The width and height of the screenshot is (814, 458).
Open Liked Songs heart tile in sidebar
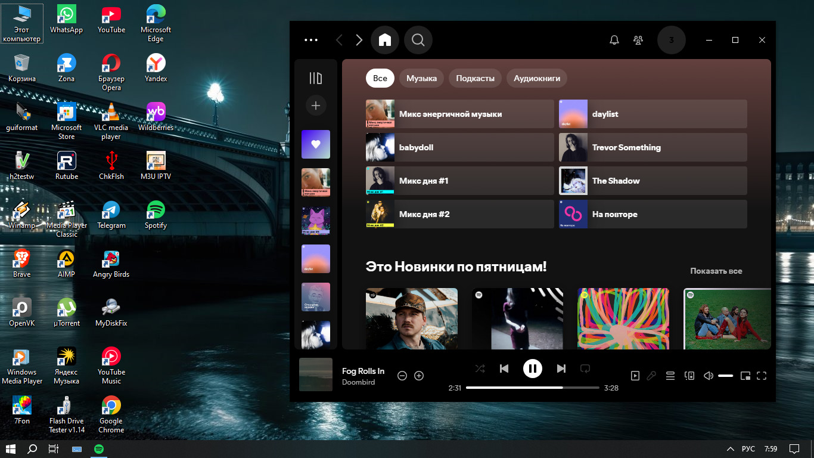coord(316,144)
